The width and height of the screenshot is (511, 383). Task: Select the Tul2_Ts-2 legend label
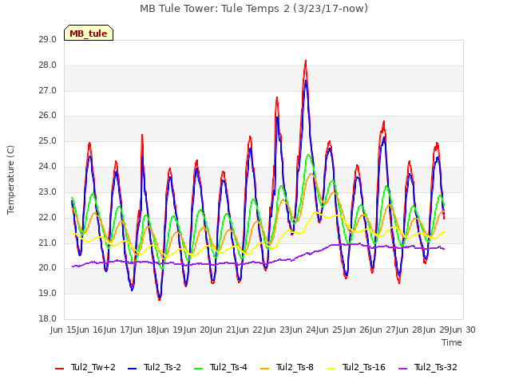point(162,367)
